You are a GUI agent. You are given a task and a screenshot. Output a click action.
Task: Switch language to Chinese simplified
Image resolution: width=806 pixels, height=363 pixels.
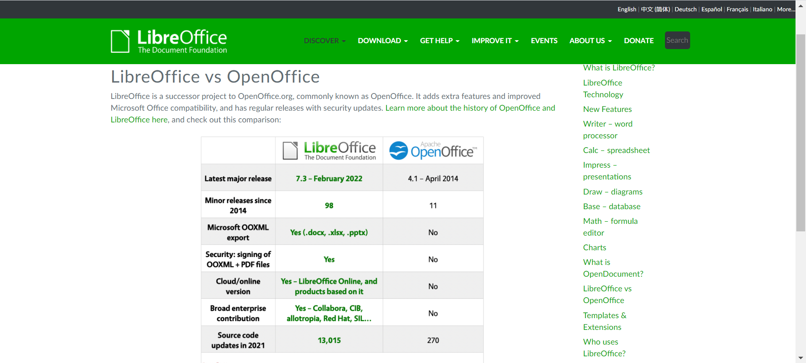point(655,9)
